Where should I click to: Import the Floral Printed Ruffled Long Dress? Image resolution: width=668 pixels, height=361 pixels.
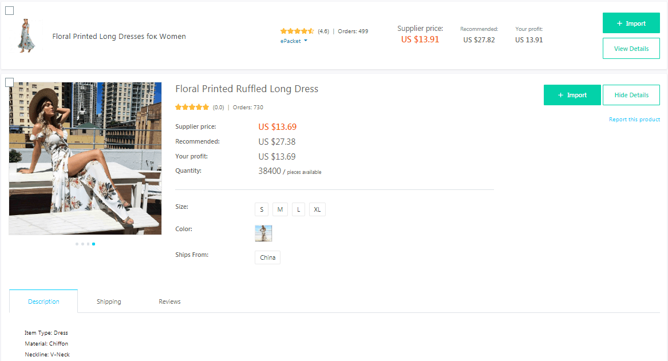572,95
